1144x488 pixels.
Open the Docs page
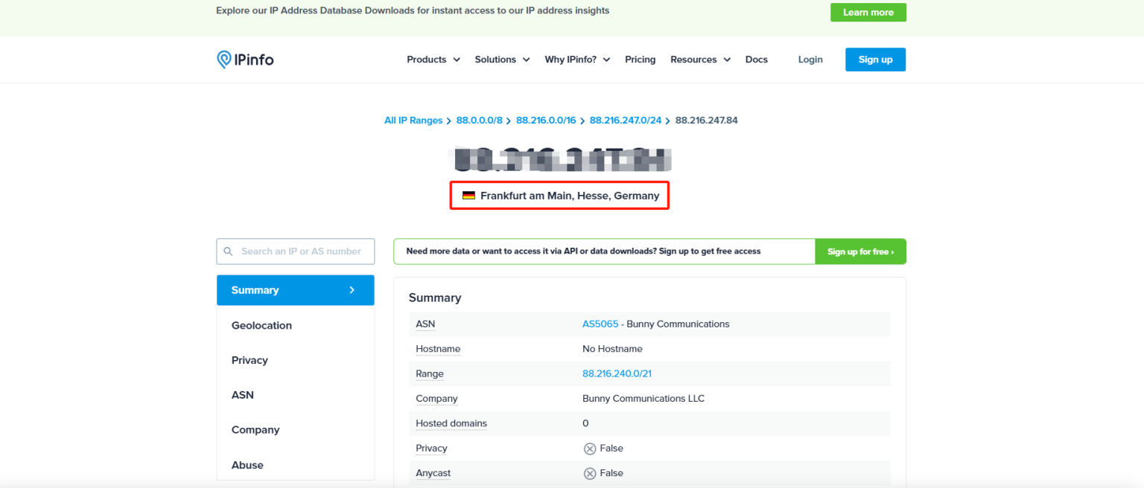click(x=756, y=60)
